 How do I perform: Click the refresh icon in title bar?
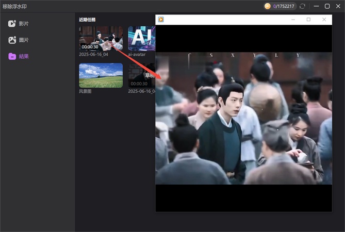click(x=302, y=6)
